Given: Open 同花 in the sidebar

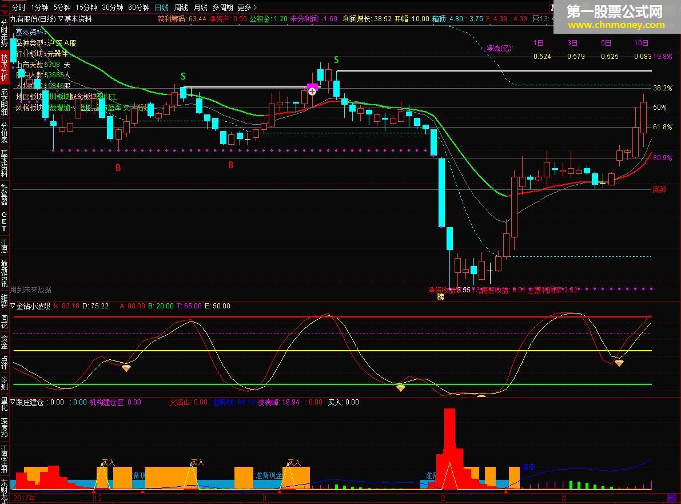Looking at the screenshot, I should coord(5,322).
